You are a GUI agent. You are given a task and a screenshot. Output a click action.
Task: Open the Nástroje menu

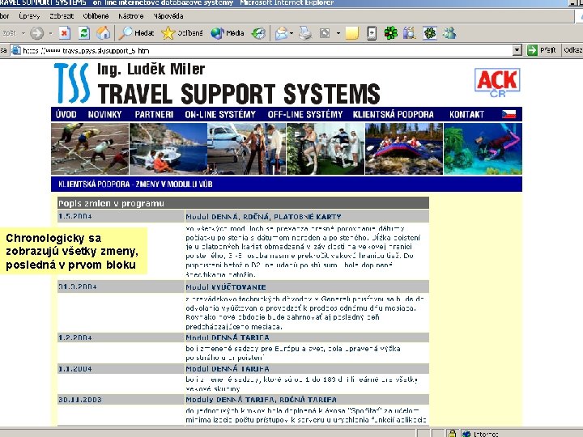point(130,16)
